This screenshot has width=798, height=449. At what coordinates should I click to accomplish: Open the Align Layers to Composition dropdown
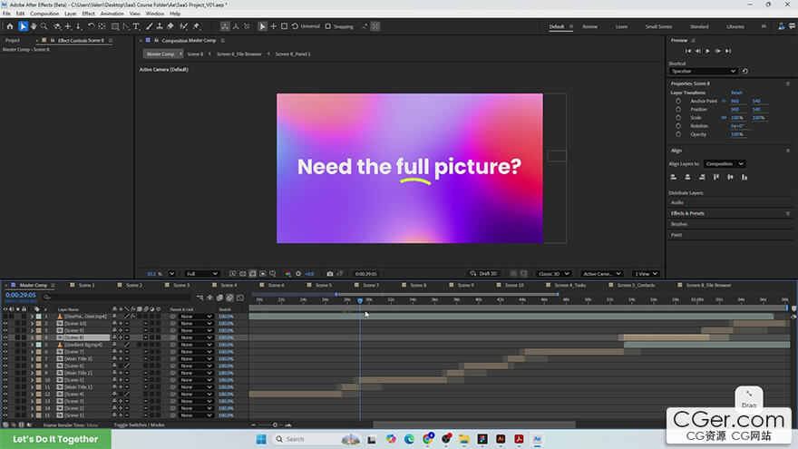point(725,164)
